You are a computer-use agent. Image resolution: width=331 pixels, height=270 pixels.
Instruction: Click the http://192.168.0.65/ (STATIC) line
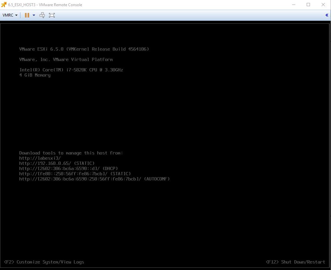(x=57, y=163)
